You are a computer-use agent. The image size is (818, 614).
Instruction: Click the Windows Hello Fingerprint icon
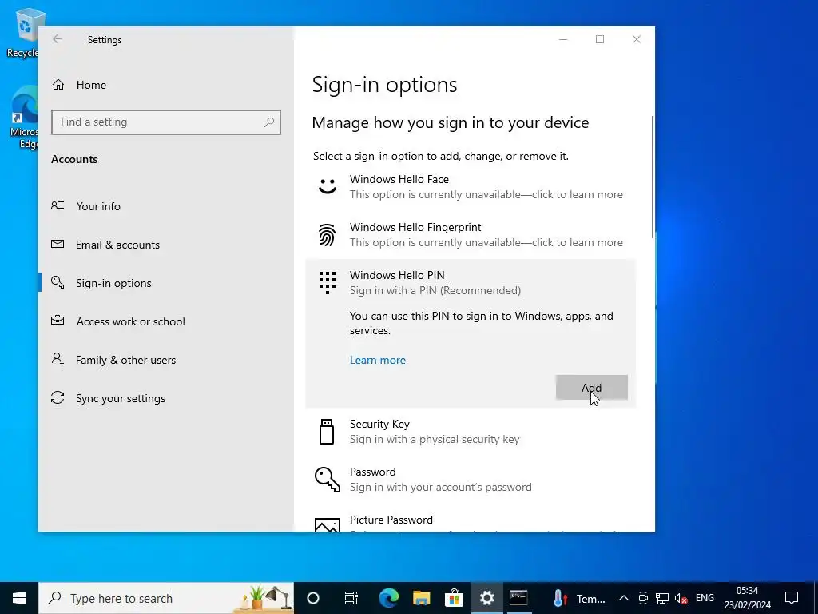(x=327, y=234)
